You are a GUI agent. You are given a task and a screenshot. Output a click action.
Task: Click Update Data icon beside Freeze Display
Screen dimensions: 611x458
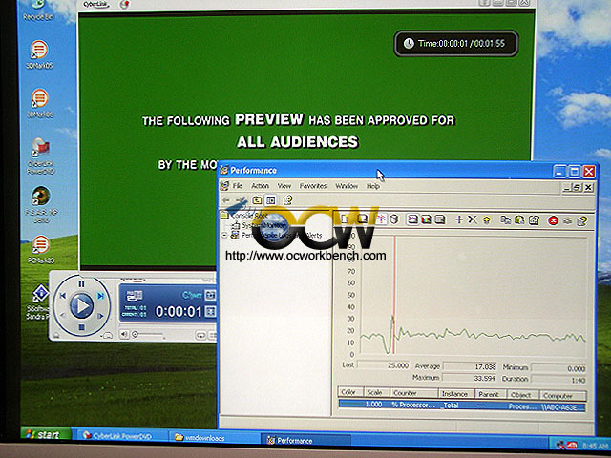pos(567,220)
